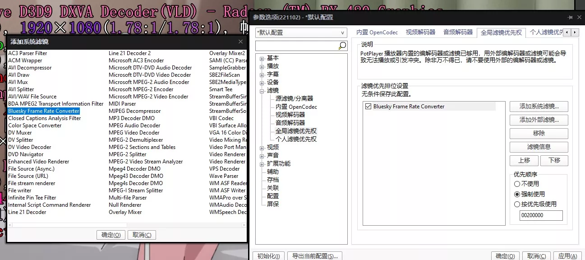The height and width of the screenshot is (260, 585).
Task: Select Enhanced Video Renderer in filter list
Action: click(x=39, y=162)
